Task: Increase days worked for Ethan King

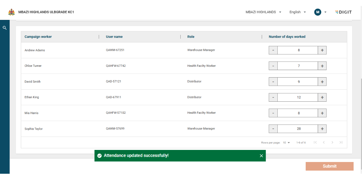Action: click(x=322, y=97)
